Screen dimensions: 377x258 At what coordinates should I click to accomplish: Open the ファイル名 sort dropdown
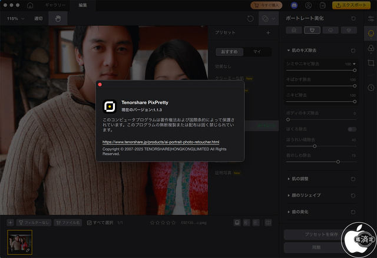[68, 223]
